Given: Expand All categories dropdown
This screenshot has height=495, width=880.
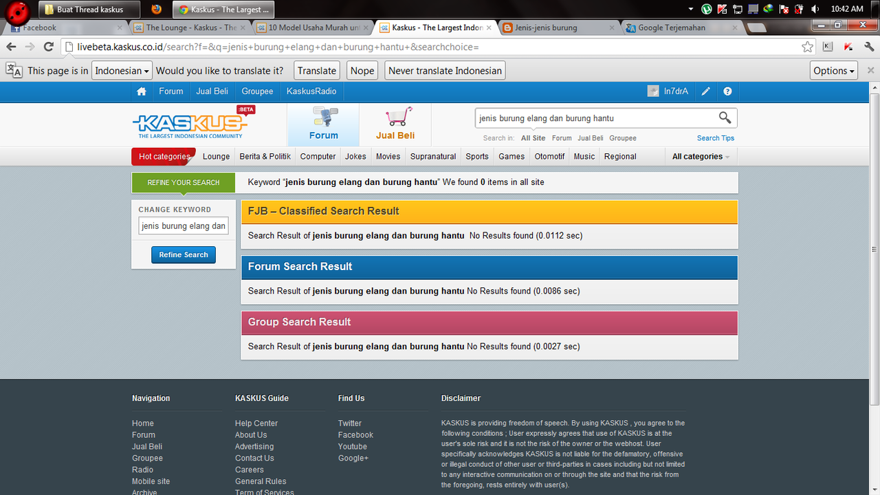Looking at the screenshot, I should (701, 157).
